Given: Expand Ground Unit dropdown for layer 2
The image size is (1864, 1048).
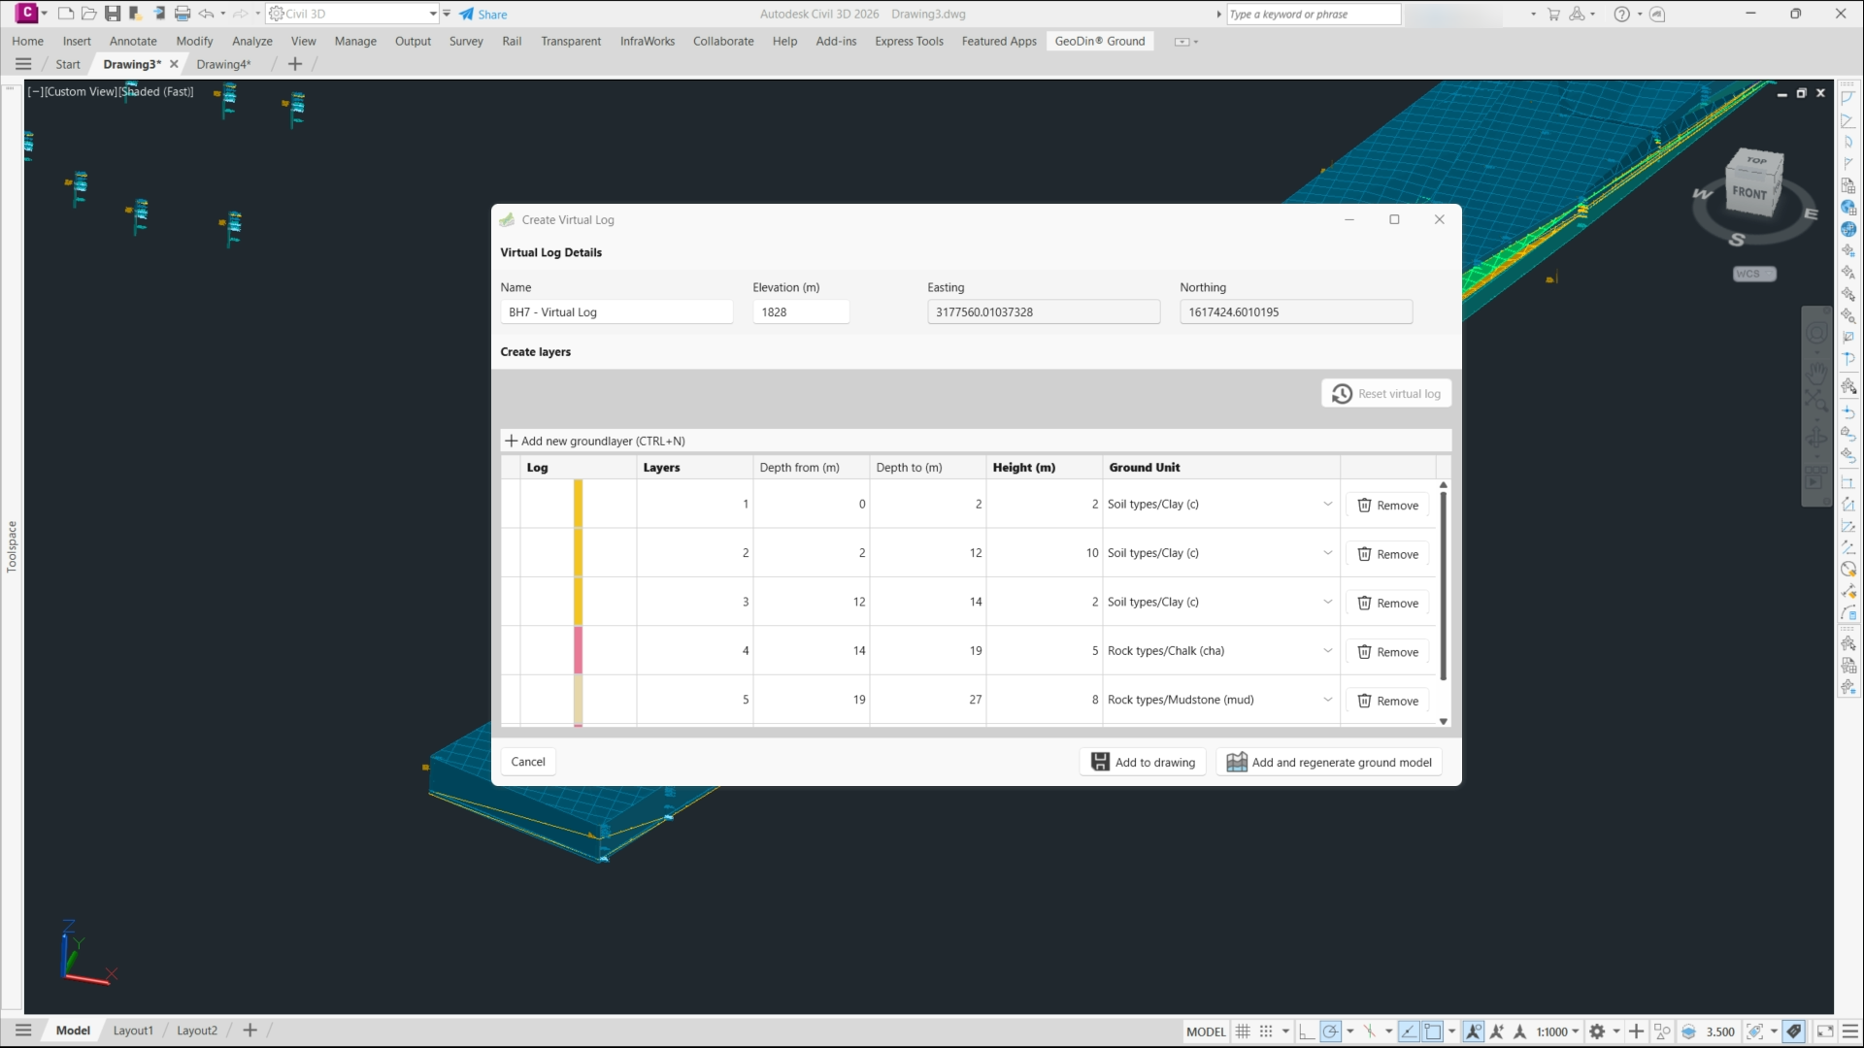Looking at the screenshot, I should (x=1327, y=553).
